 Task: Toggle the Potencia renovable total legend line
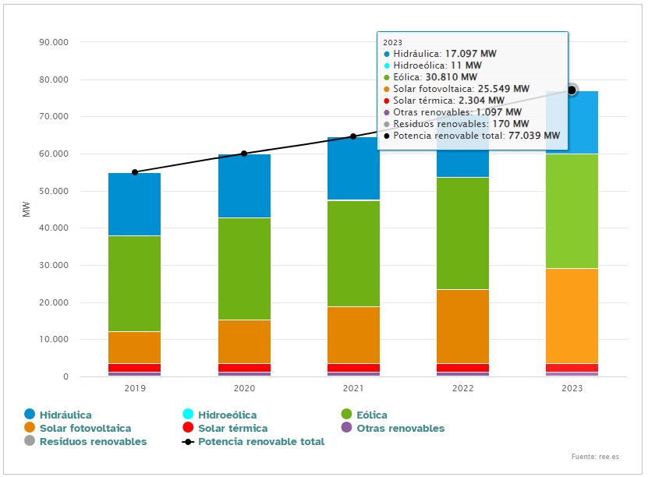click(x=253, y=441)
